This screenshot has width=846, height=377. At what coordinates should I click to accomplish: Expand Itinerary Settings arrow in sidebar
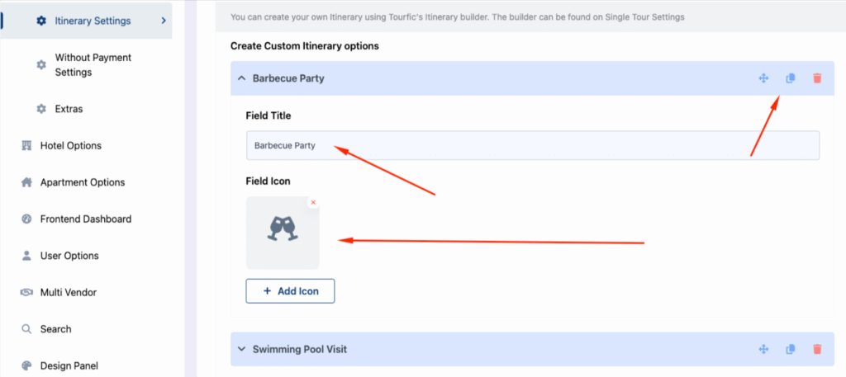click(164, 21)
